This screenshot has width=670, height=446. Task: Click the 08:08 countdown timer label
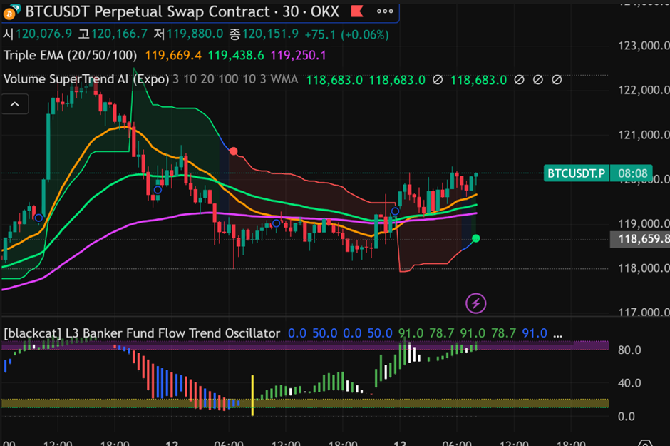click(632, 173)
